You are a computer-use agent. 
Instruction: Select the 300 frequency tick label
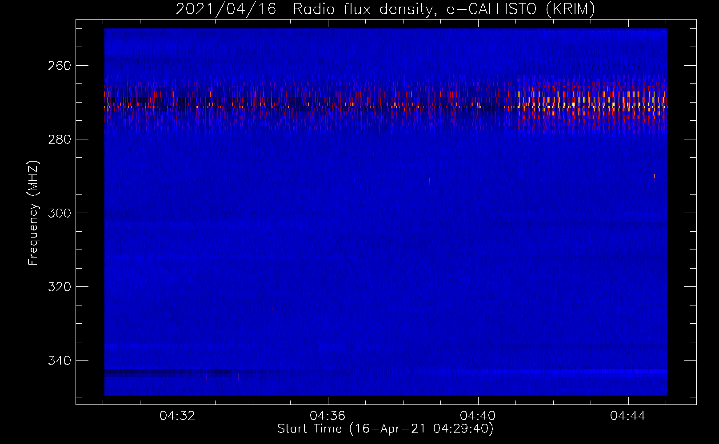pos(59,213)
